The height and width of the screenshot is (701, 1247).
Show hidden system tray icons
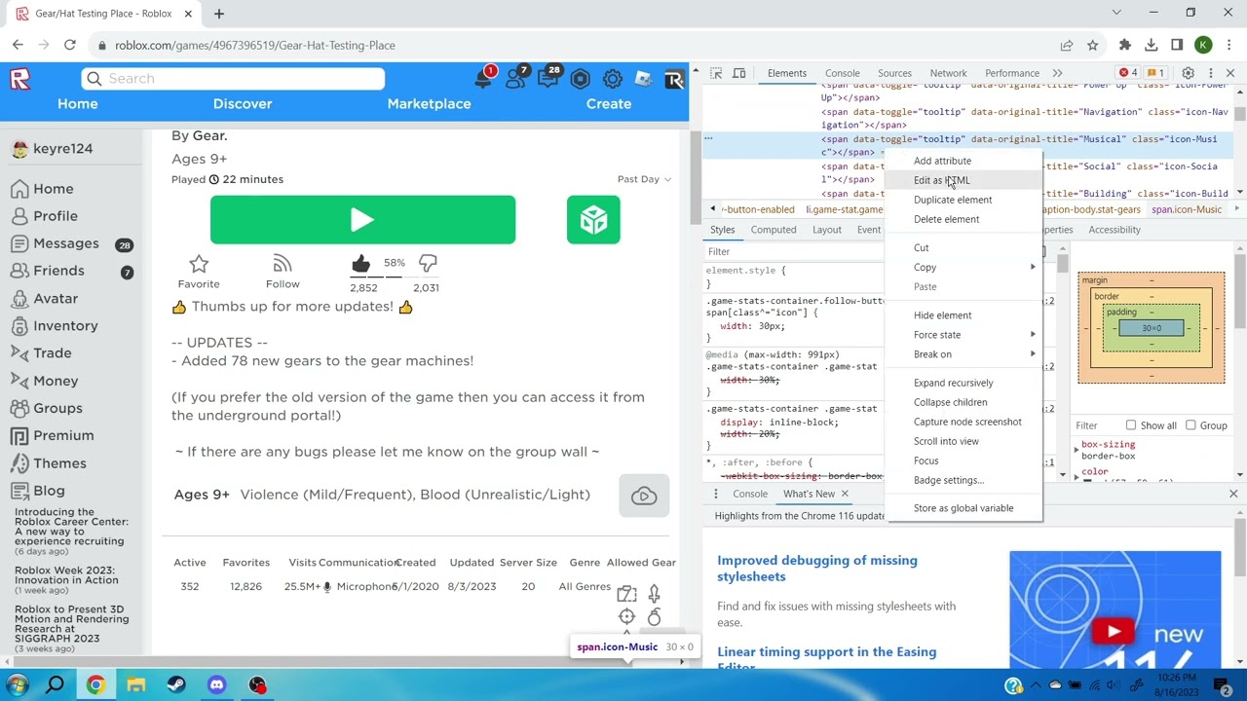click(x=1038, y=685)
